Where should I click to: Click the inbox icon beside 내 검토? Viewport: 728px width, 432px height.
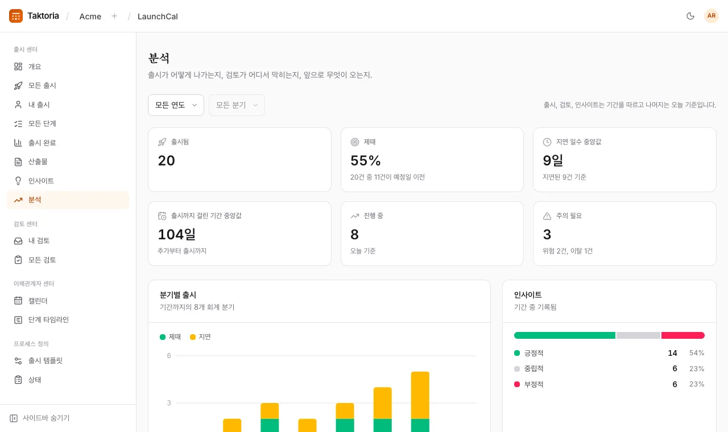18,240
